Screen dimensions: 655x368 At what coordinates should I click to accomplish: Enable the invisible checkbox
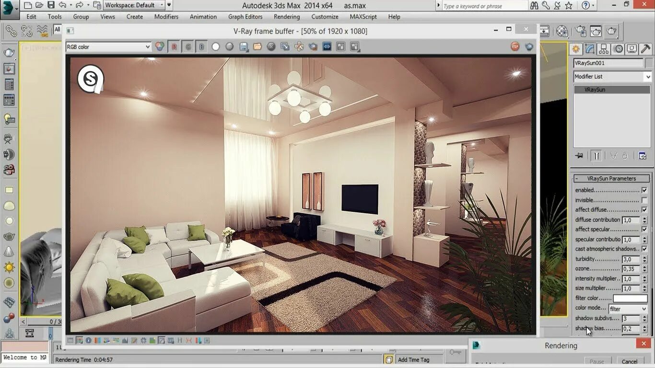pos(644,200)
